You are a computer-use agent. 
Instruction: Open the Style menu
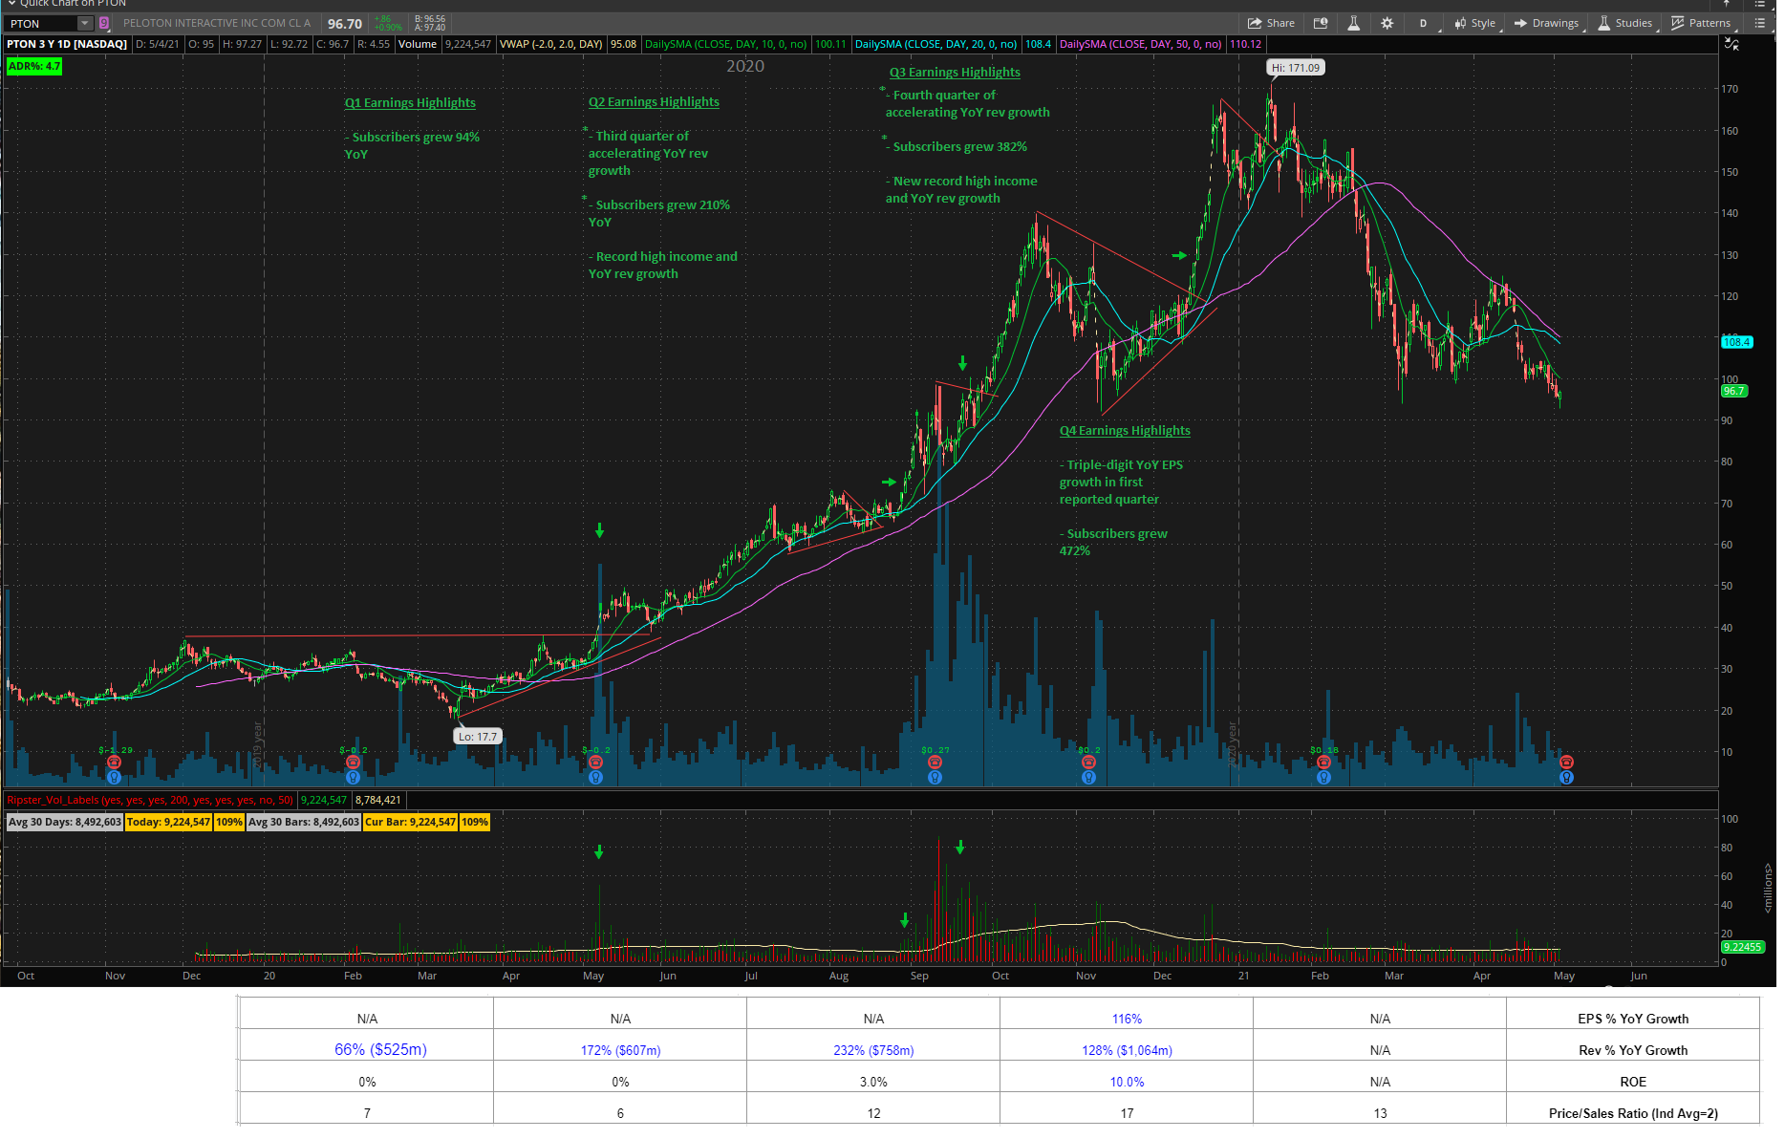pyautogui.click(x=1474, y=23)
